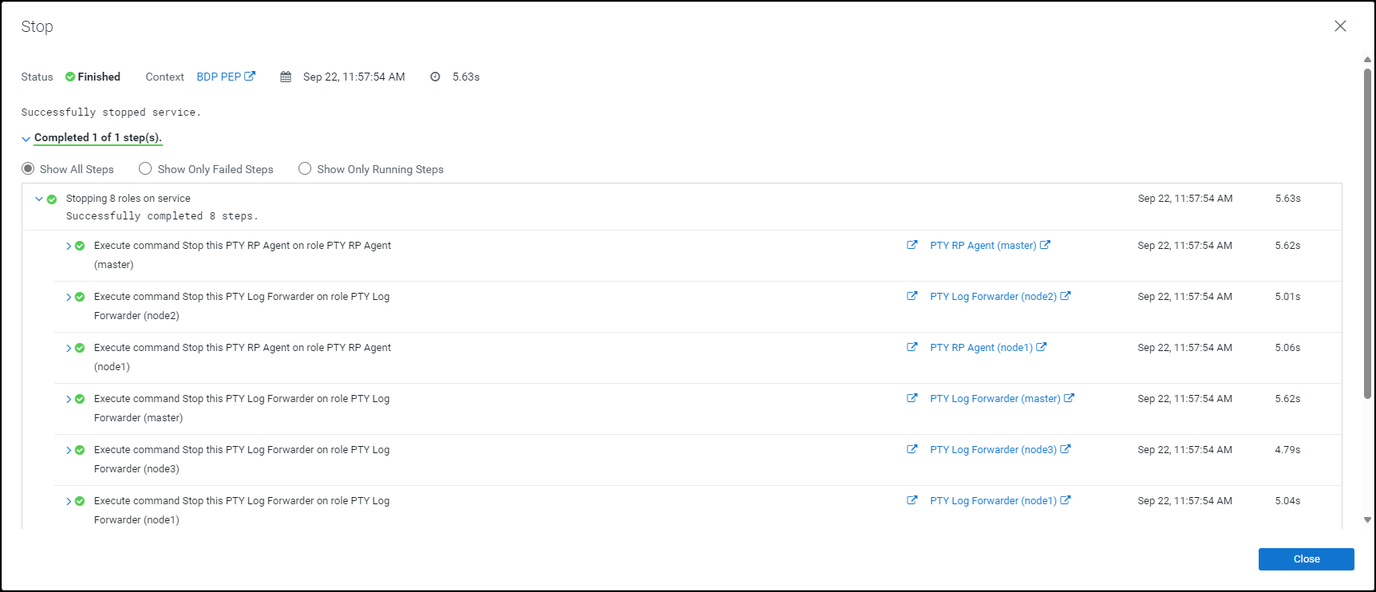Collapse the Stopping 8 roles on service step
The height and width of the screenshot is (592, 1376).
pyautogui.click(x=38, y=199)
